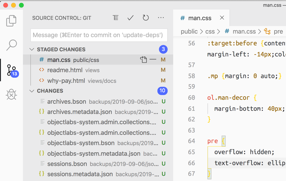The height and width of the screenshot is (181, 286).
Task: Toggle tree view in Source Control header
Action: (115, 18)
